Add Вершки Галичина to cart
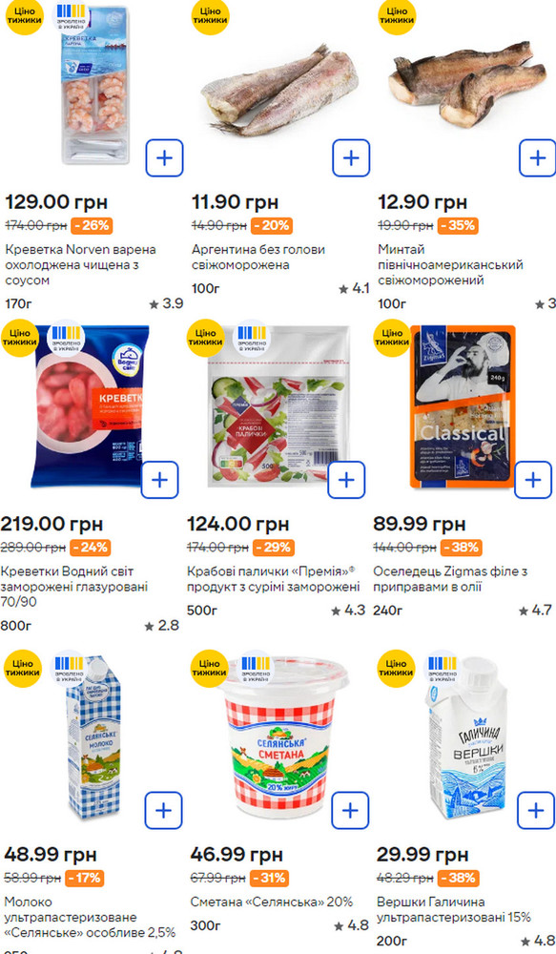The image size is (556, 954). (536, 810)
